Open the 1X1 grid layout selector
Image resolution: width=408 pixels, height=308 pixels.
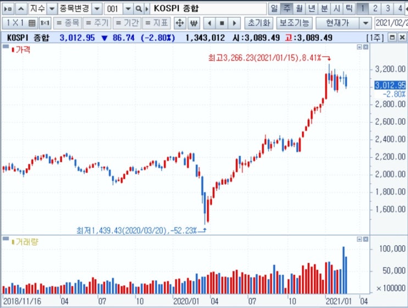coord(20,23)
